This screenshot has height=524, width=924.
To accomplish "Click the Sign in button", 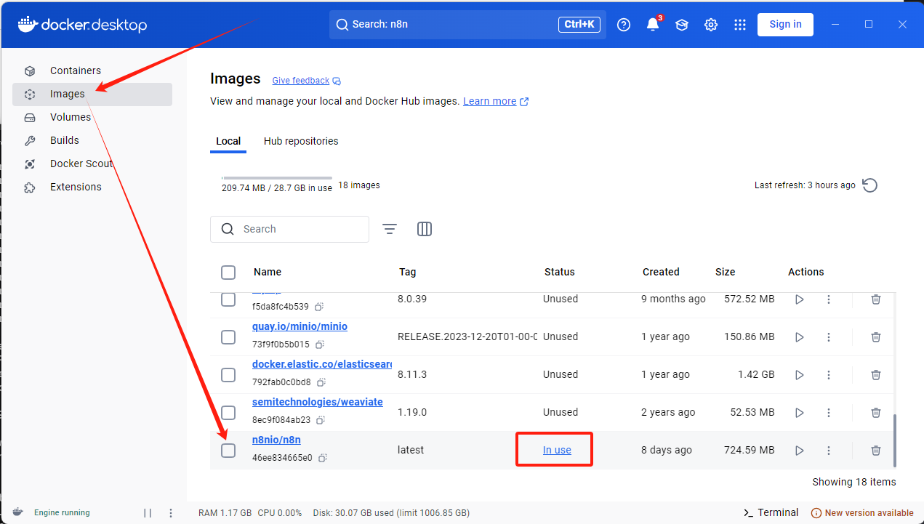I will [x=785, y=24].
